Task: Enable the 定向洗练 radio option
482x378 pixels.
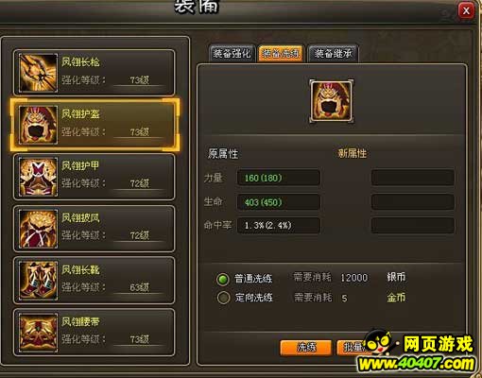Action: tap(223, 298)
